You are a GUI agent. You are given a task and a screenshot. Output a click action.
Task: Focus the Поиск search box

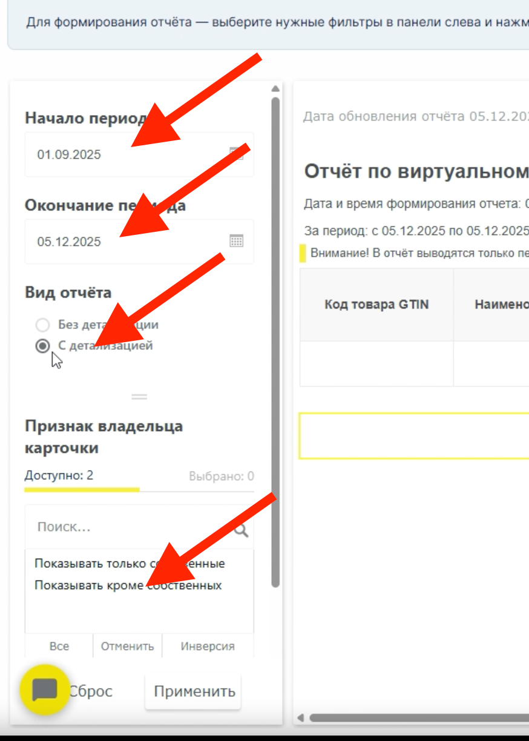[127, 527]
